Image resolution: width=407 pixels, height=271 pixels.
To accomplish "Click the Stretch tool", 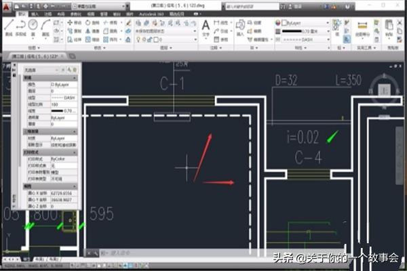I will 74,40.
